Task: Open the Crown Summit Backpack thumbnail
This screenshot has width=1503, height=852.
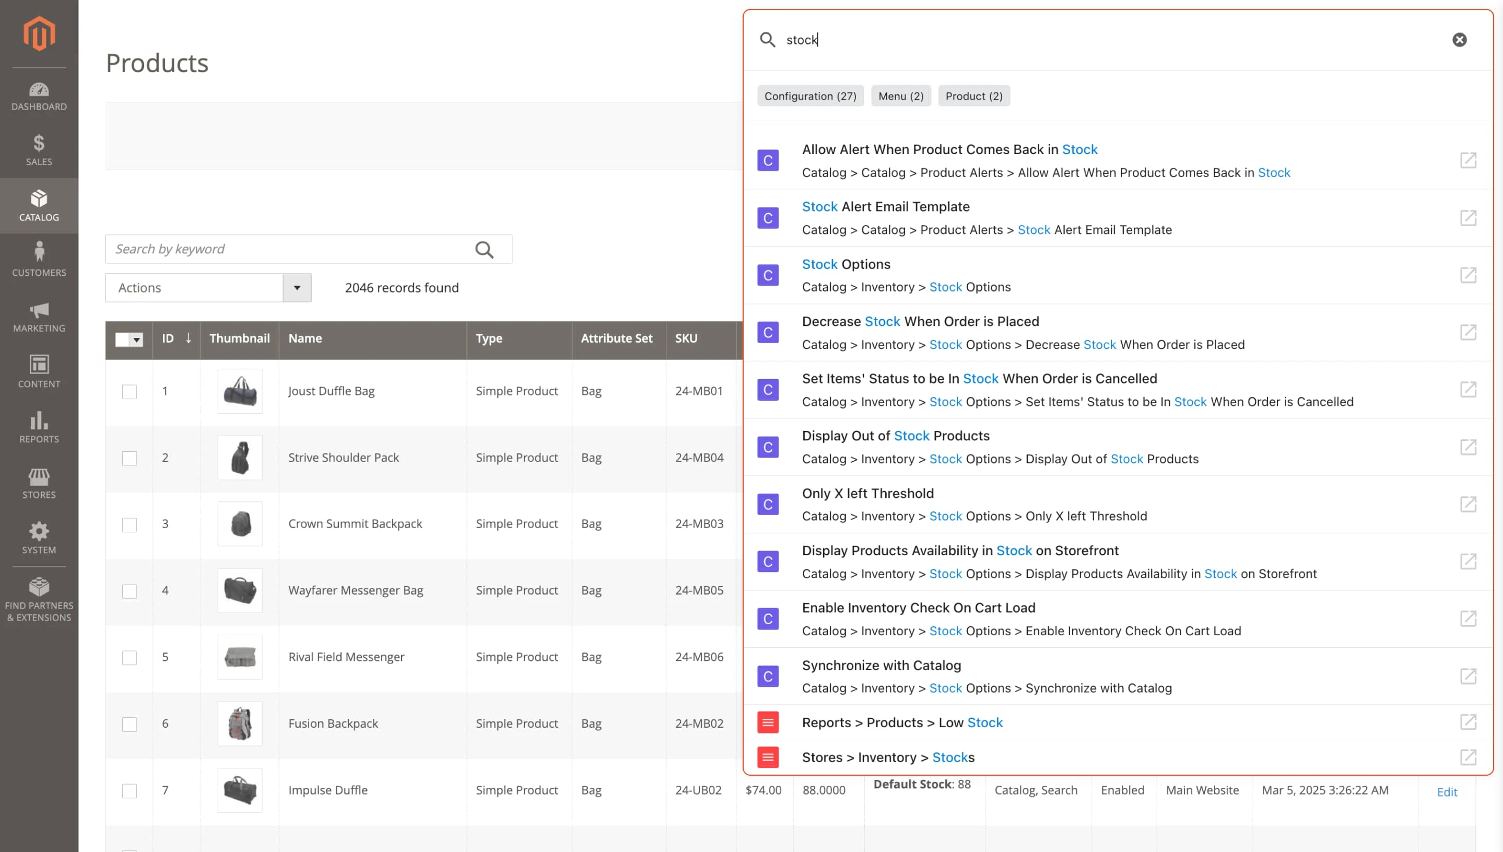Action: (x=240, y=524)
